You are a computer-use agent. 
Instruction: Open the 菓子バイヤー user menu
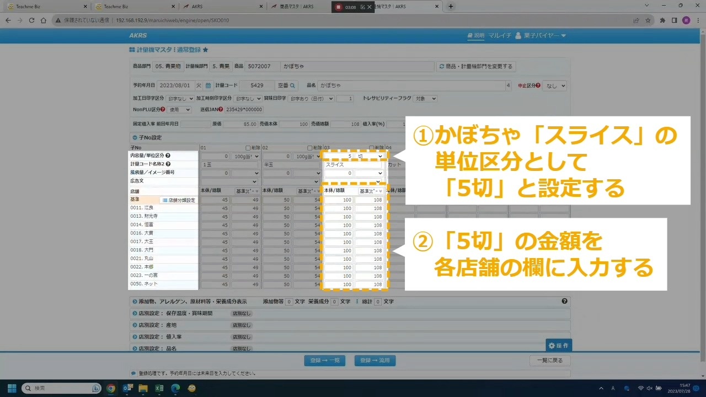540,36
